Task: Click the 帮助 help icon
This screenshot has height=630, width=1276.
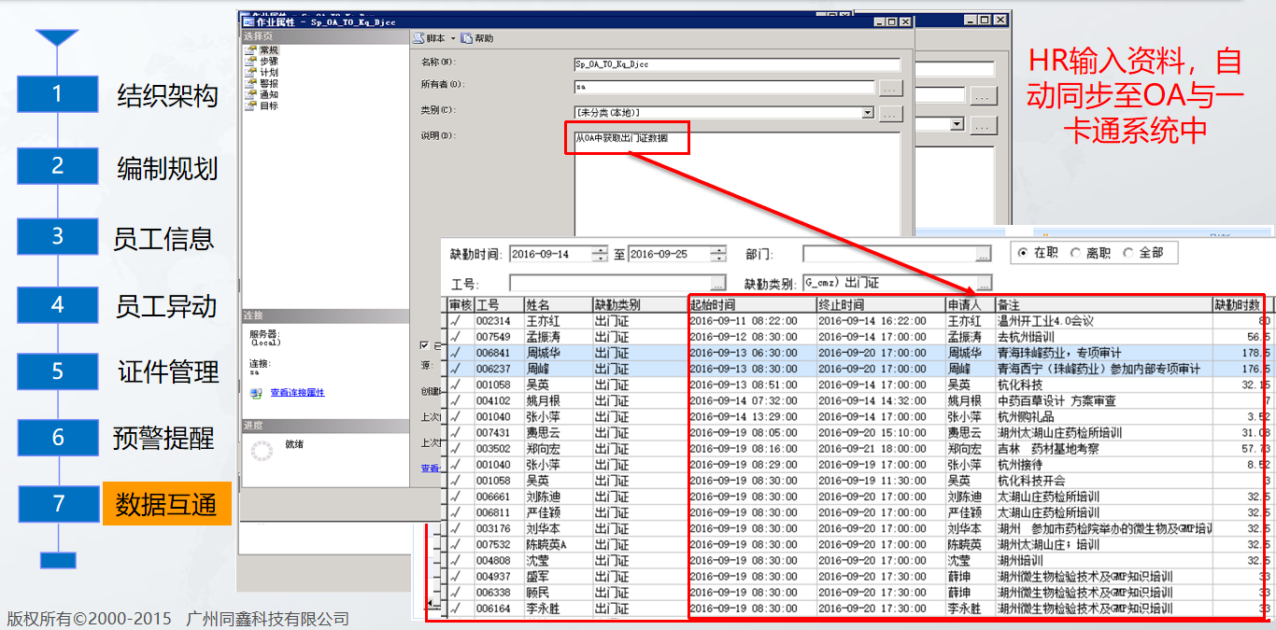Action: 467,38
